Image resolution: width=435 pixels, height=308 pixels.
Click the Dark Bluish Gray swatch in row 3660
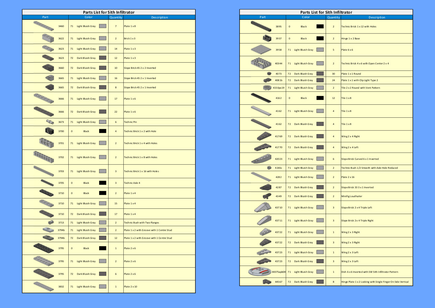(x=103, y=68)
